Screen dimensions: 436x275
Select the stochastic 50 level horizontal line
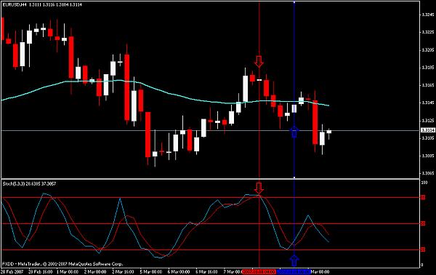[210, 223]
